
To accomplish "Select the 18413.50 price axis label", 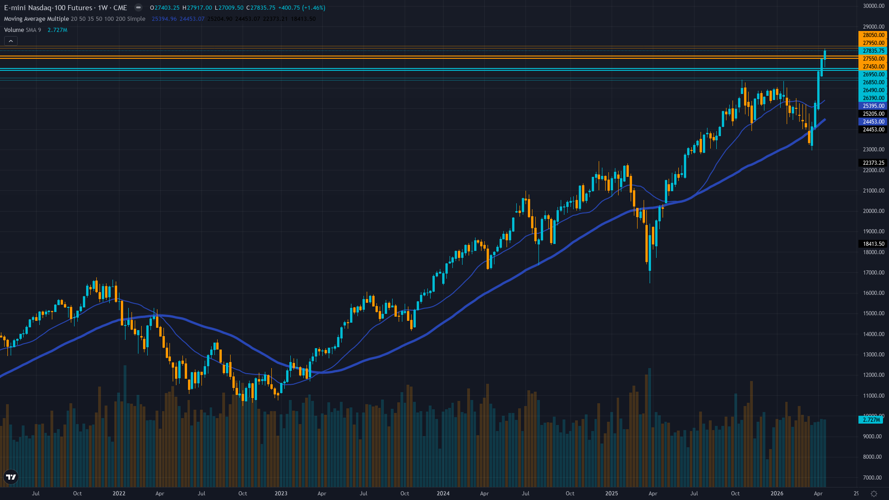I will coord(873,244).
